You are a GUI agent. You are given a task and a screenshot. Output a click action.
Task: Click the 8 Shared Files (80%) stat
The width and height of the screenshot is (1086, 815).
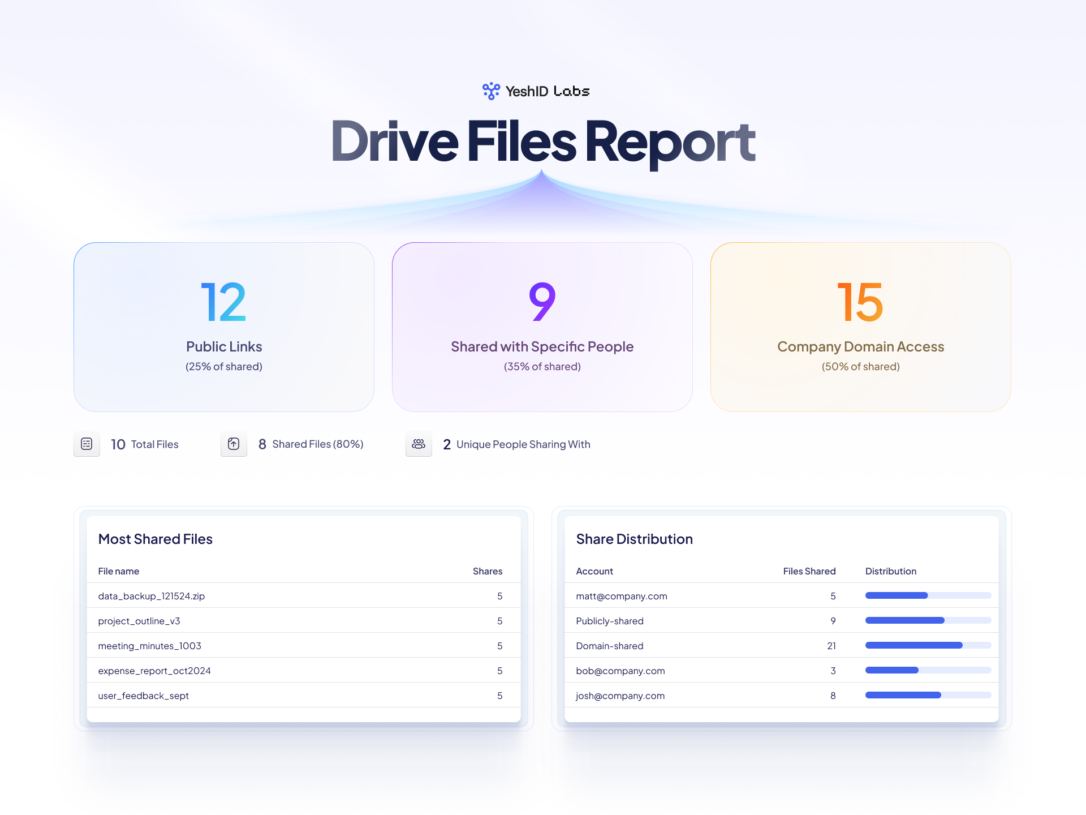tap(311, 444)
